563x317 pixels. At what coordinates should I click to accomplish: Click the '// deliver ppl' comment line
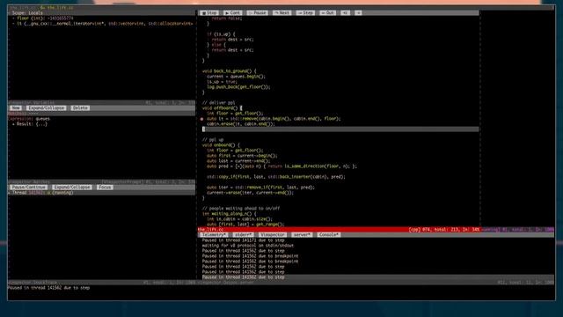[x=218, y=102]
